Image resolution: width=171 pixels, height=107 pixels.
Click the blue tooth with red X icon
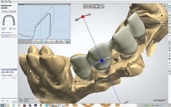46,41
